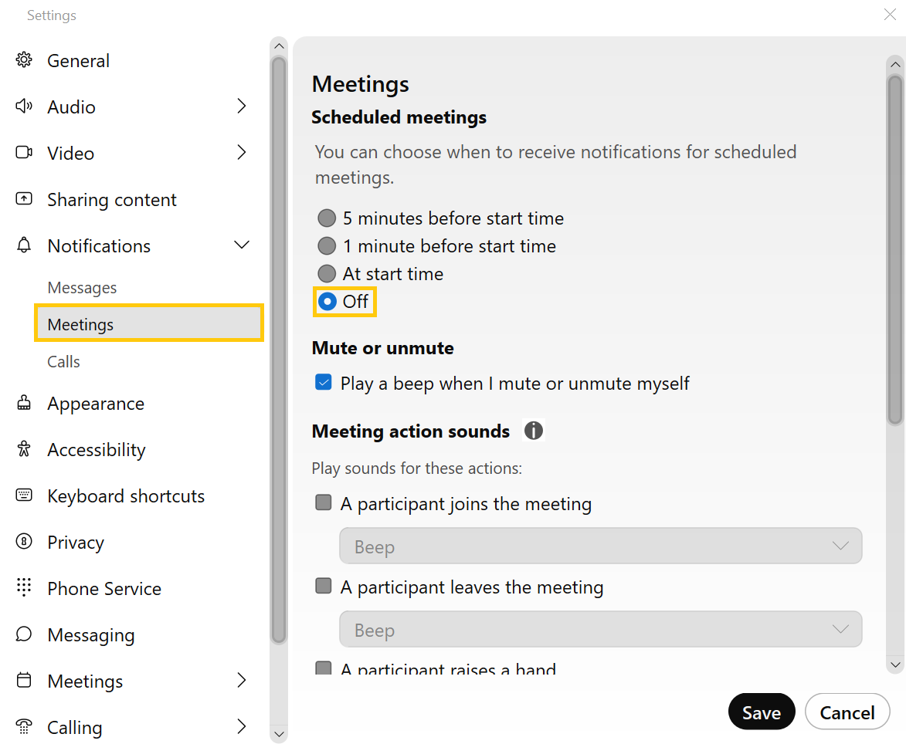Open Calls under Notifications
The height and width of the screenshot is (744, 906).
(63, 362)
